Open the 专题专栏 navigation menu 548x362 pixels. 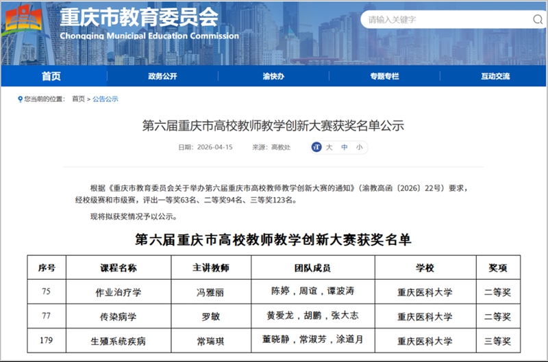[x=384, y=76]
